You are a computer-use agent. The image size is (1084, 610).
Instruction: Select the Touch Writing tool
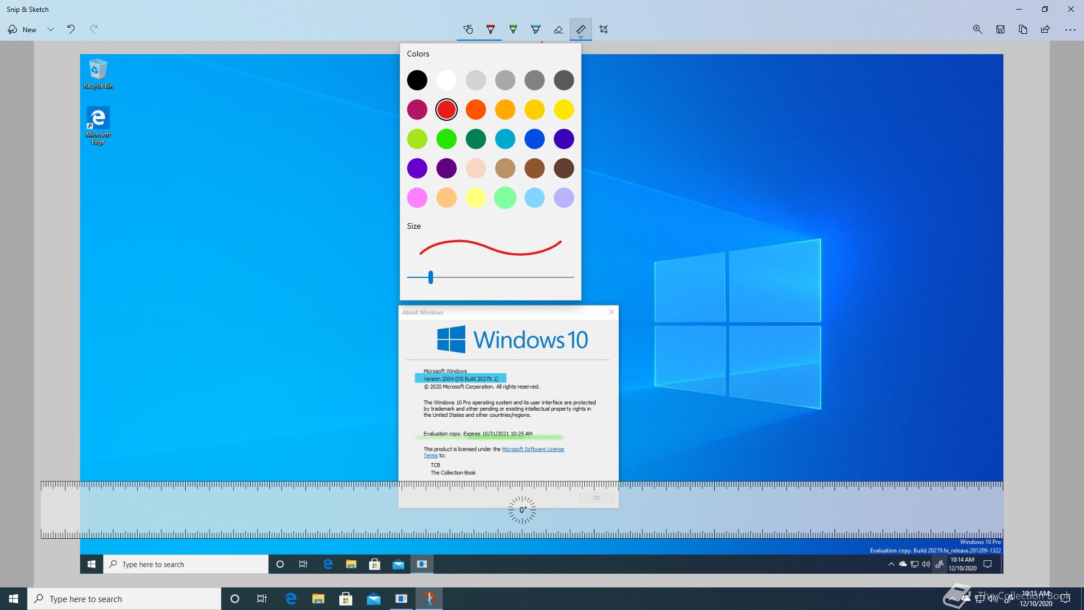pos(468,29)
